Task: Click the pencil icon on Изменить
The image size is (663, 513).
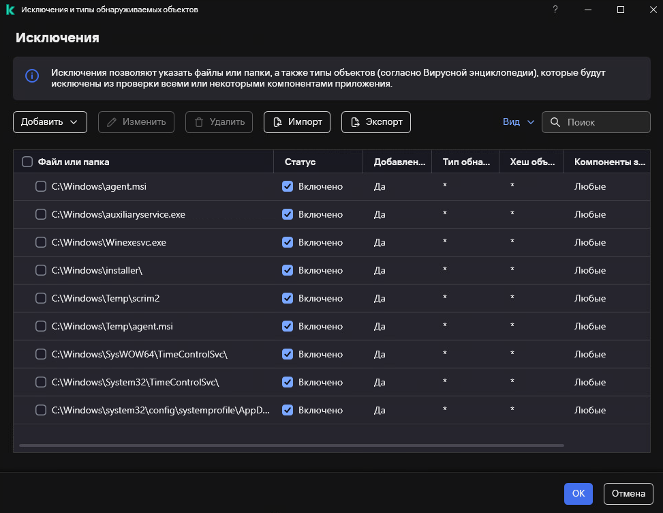Action: [x=112, y=122]
